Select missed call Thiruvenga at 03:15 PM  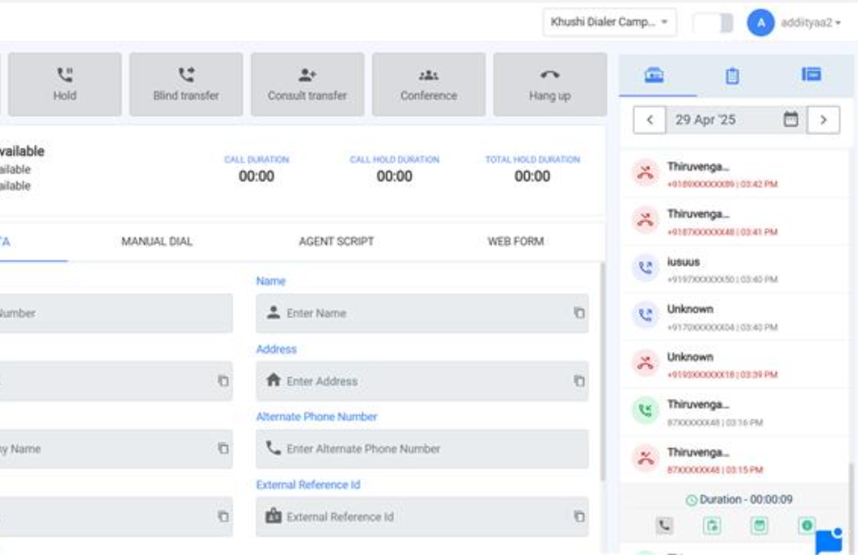[x=734, y=460]
